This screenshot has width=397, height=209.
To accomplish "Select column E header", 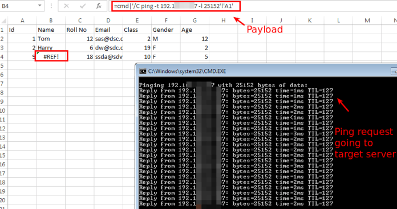I will [137, 21].
